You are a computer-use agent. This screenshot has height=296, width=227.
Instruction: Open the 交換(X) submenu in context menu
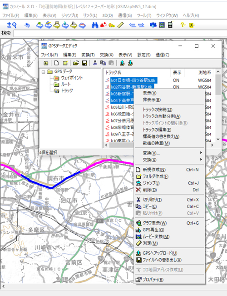170,160
